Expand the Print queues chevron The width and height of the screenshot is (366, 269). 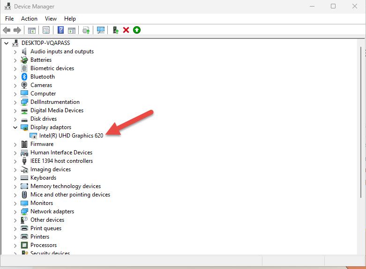coord(15,228)
